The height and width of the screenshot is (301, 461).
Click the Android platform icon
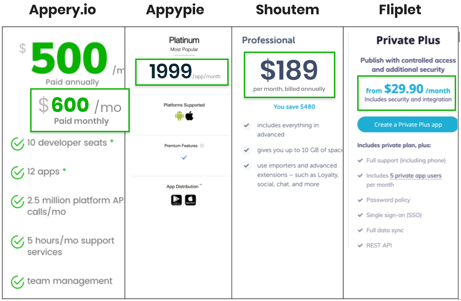click(x=179, y=116)
